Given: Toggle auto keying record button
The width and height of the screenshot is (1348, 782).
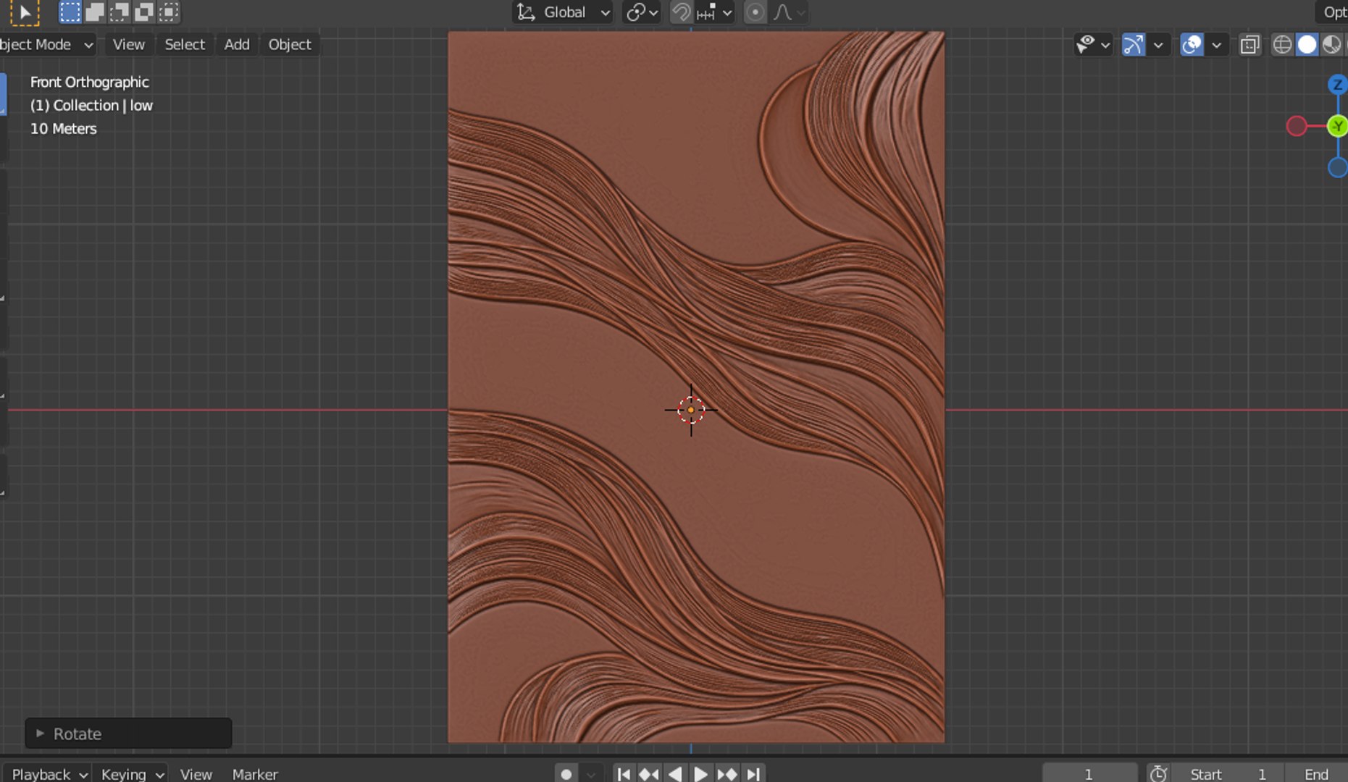Looking at the screenshot, I should (566, 774).
